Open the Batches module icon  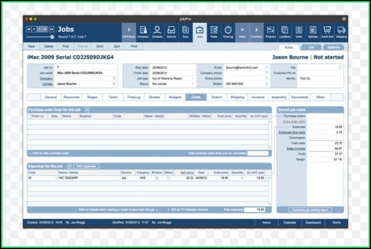pyautogui.click(x=313, y=32)
